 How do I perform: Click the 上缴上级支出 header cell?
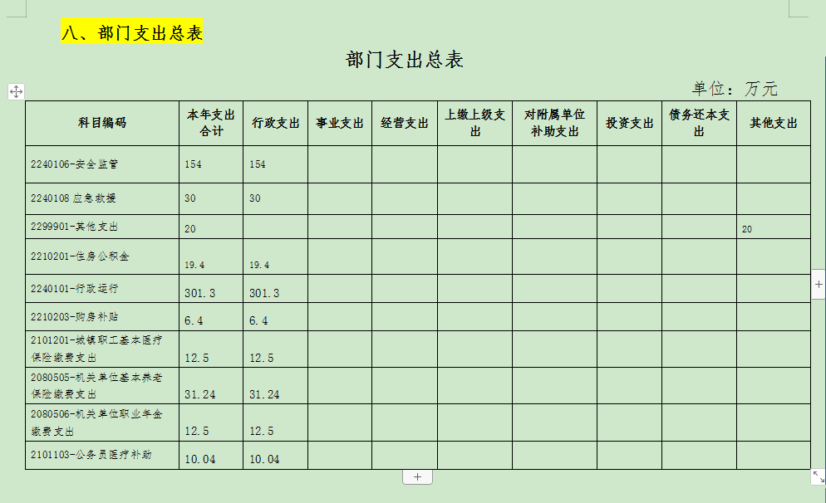click(474, 123)
